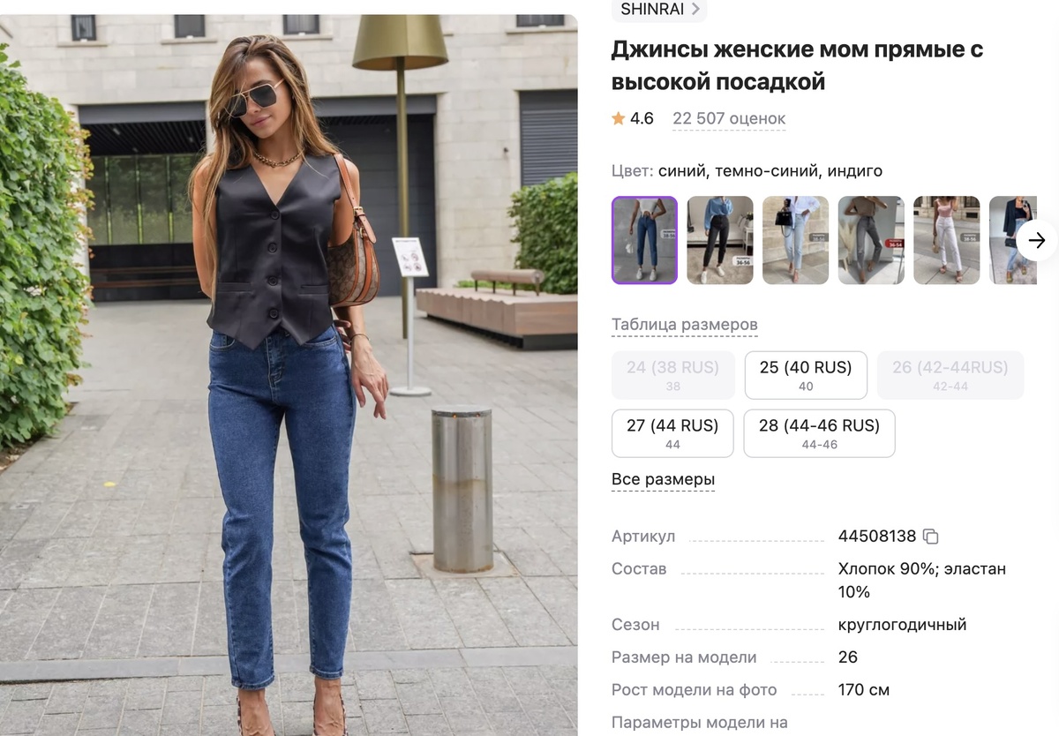Screen dimensions: 1059x736
Task: Choose size 28 (44-46 RUS)
Action: click(x=819, y=433)
